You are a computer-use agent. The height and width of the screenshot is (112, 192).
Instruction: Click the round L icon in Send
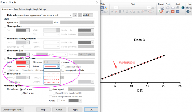point(183,8)
